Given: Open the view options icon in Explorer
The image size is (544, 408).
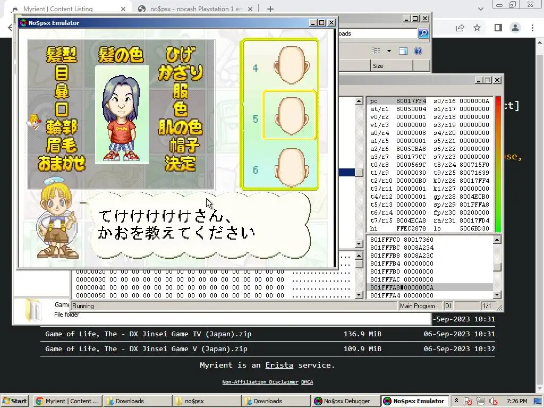Looking at the screenshot, I should tap(376, 51).
